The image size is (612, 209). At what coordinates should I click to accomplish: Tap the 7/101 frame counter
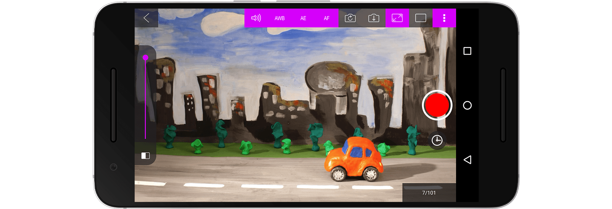click(429, 193)
